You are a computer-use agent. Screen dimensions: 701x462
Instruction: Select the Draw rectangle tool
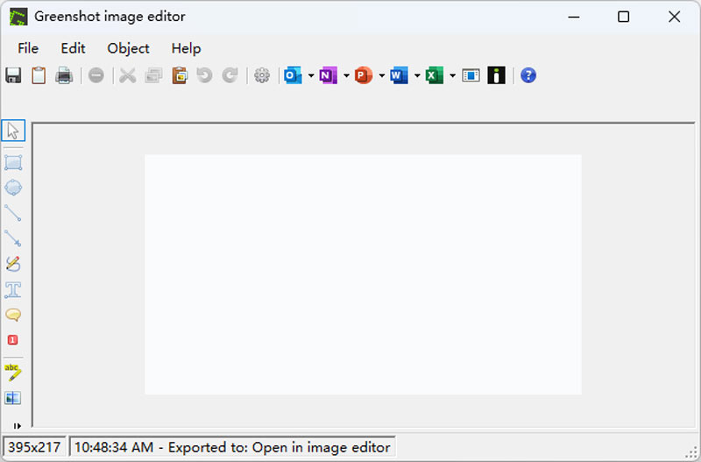point(13,162)
